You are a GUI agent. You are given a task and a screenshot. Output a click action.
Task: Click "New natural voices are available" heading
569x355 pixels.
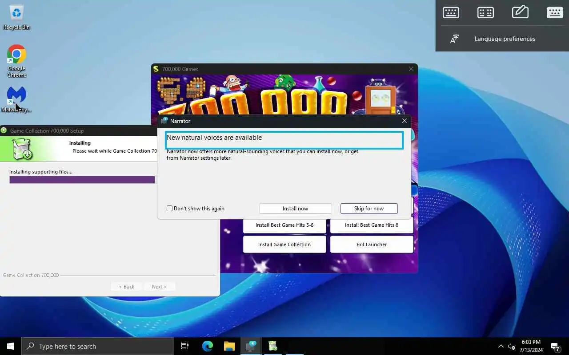click(x=214, y=138)
